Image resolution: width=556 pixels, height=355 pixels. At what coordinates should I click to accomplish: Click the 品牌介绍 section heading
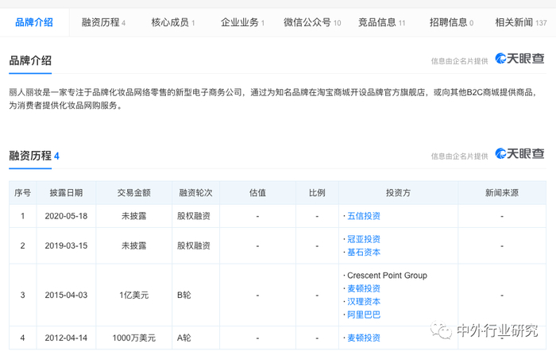30,60
